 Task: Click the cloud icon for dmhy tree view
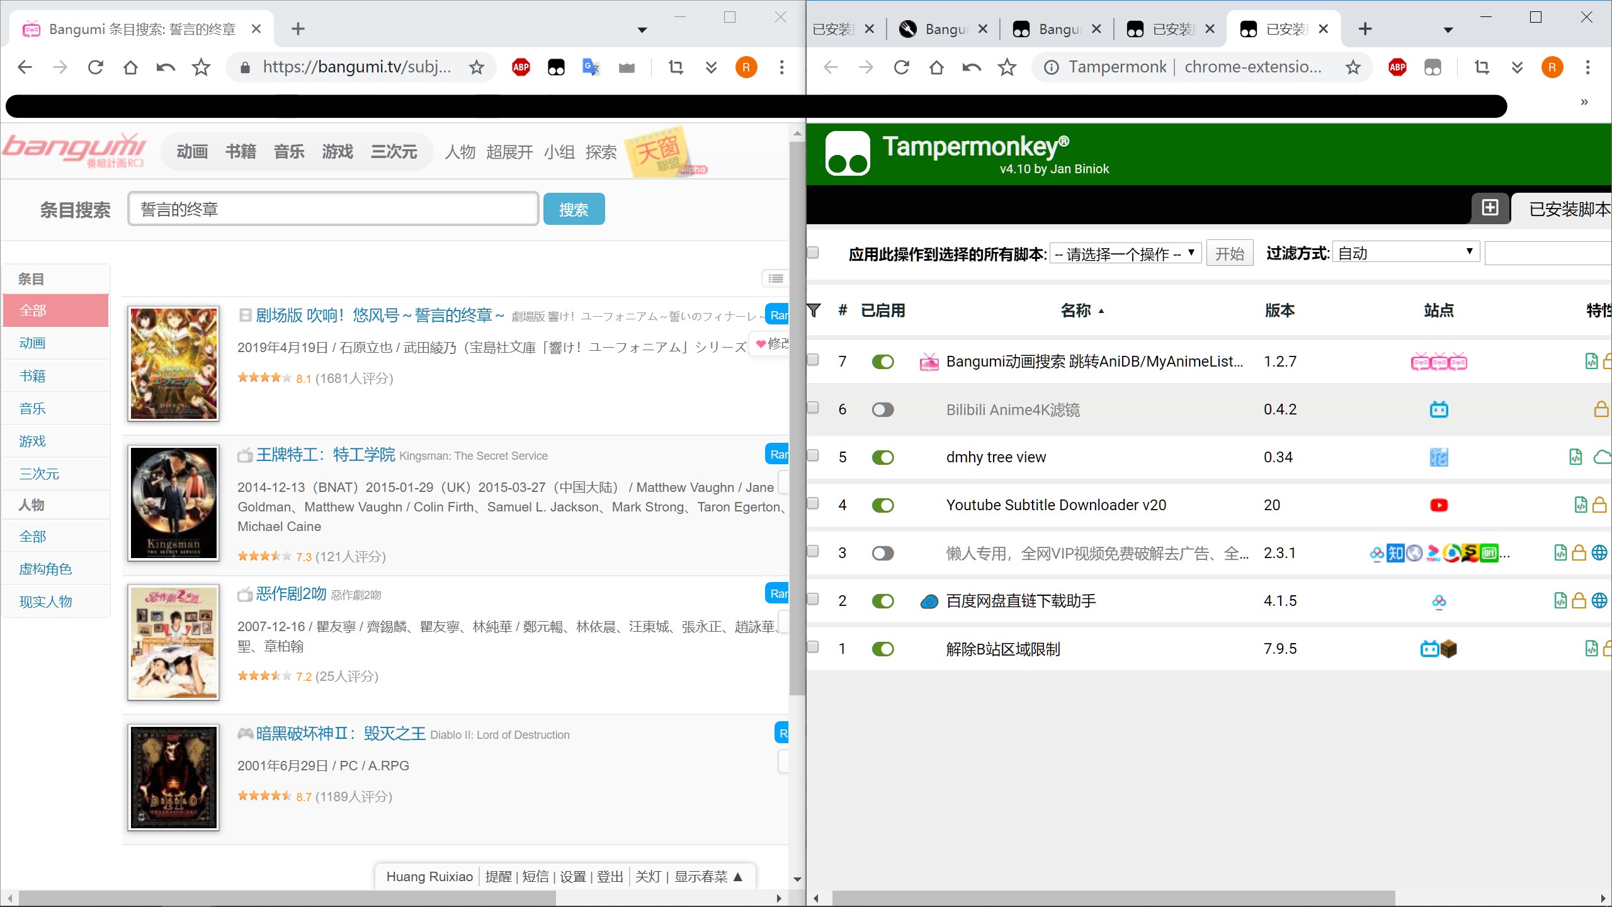tap(1602, 457)
